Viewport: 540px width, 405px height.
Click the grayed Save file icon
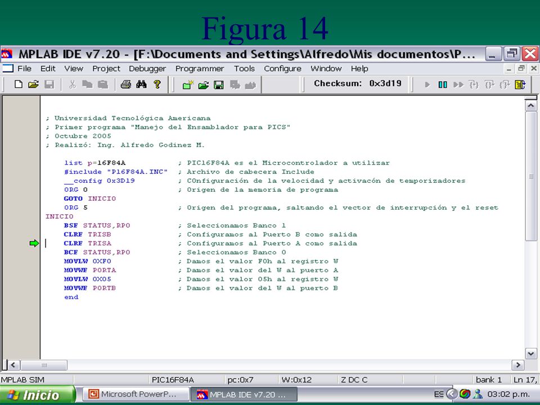[x=49, y=84]
